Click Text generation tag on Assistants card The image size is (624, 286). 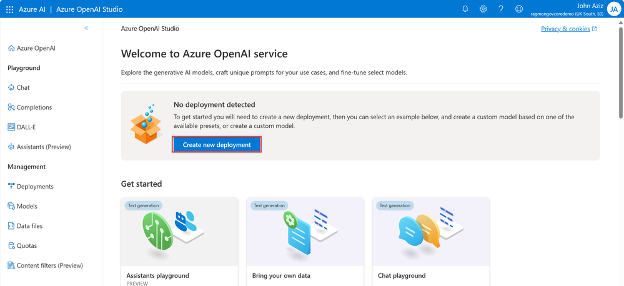coord(143,205)
